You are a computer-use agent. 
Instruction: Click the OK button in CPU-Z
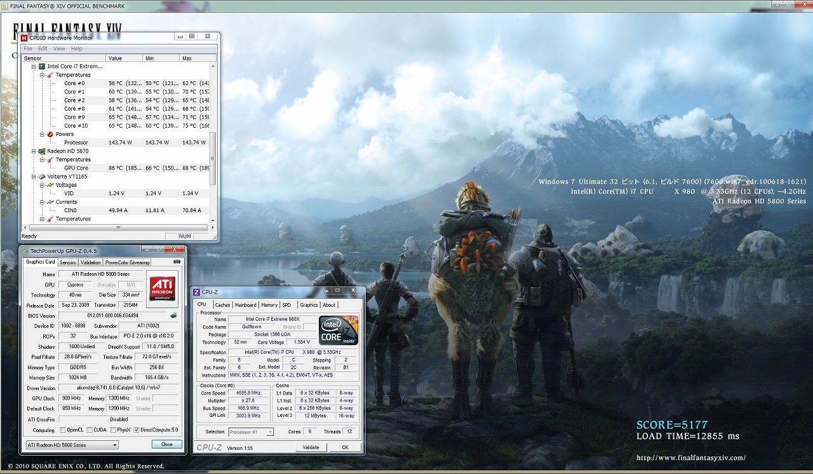pyautogui.click(x=345, y=447)
